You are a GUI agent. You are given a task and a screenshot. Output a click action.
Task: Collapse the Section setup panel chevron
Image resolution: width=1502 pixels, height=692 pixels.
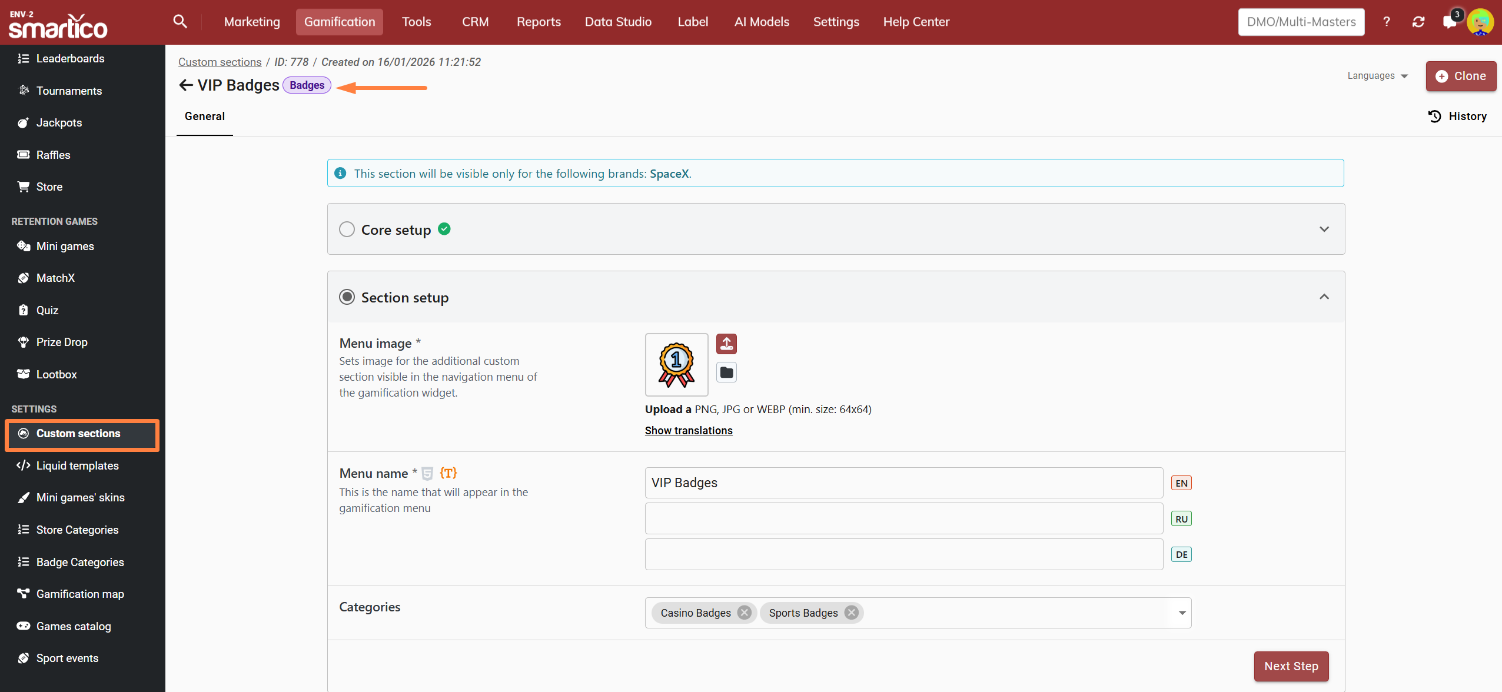pos(1324,297)
